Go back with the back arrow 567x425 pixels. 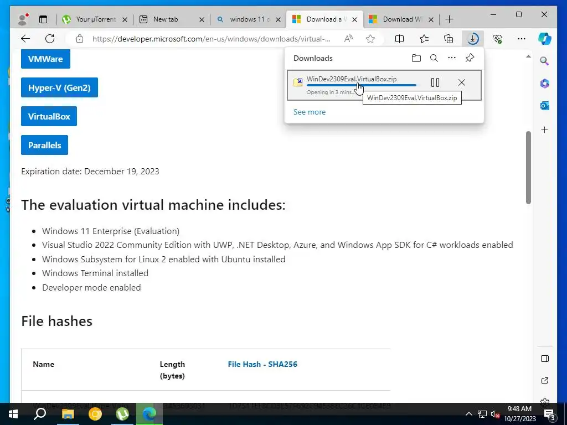point(25,39)
